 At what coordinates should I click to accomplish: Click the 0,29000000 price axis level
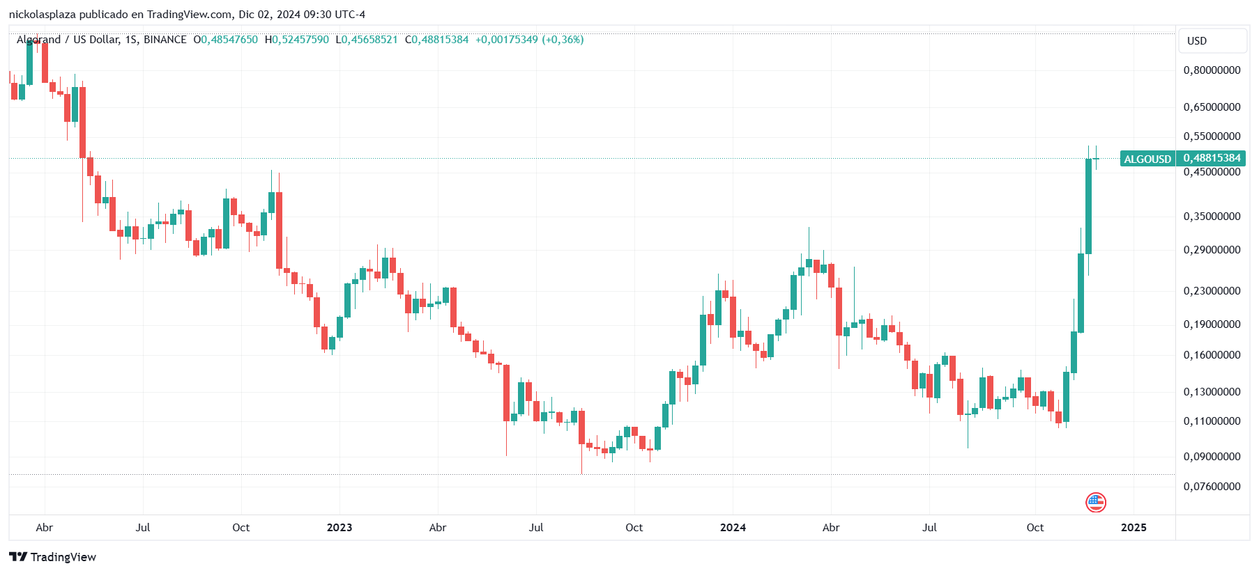point(1212,250)
